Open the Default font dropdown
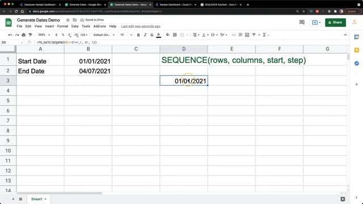Image resolution: width=363 pixels, height=204 pixels. [x=104, y=35]
